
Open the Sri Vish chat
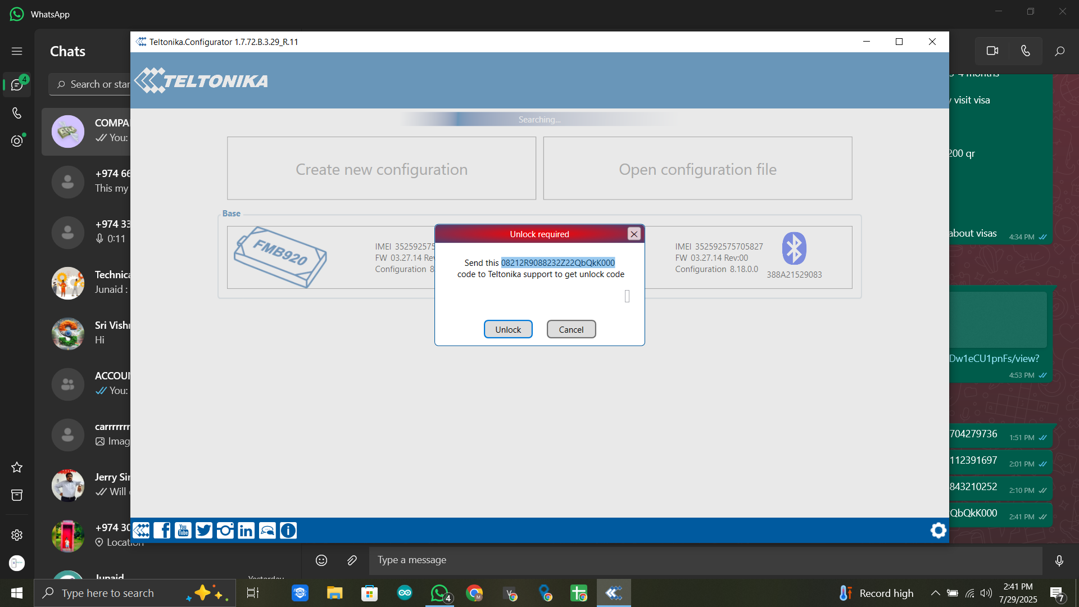[86, 333]
